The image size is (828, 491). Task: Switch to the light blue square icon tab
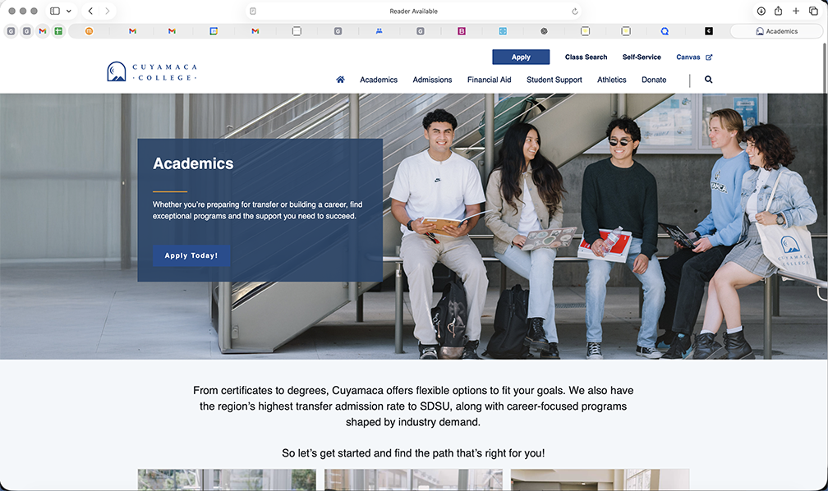(503, 31)
